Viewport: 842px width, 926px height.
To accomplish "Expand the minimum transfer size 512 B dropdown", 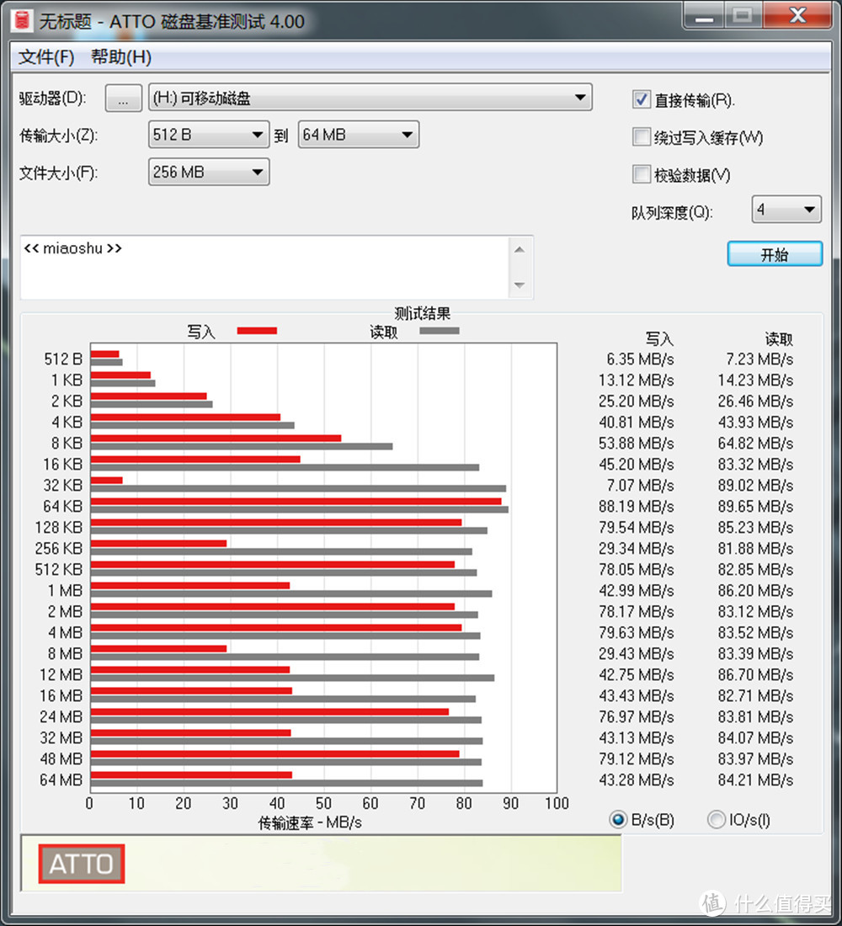I will 209,135.
